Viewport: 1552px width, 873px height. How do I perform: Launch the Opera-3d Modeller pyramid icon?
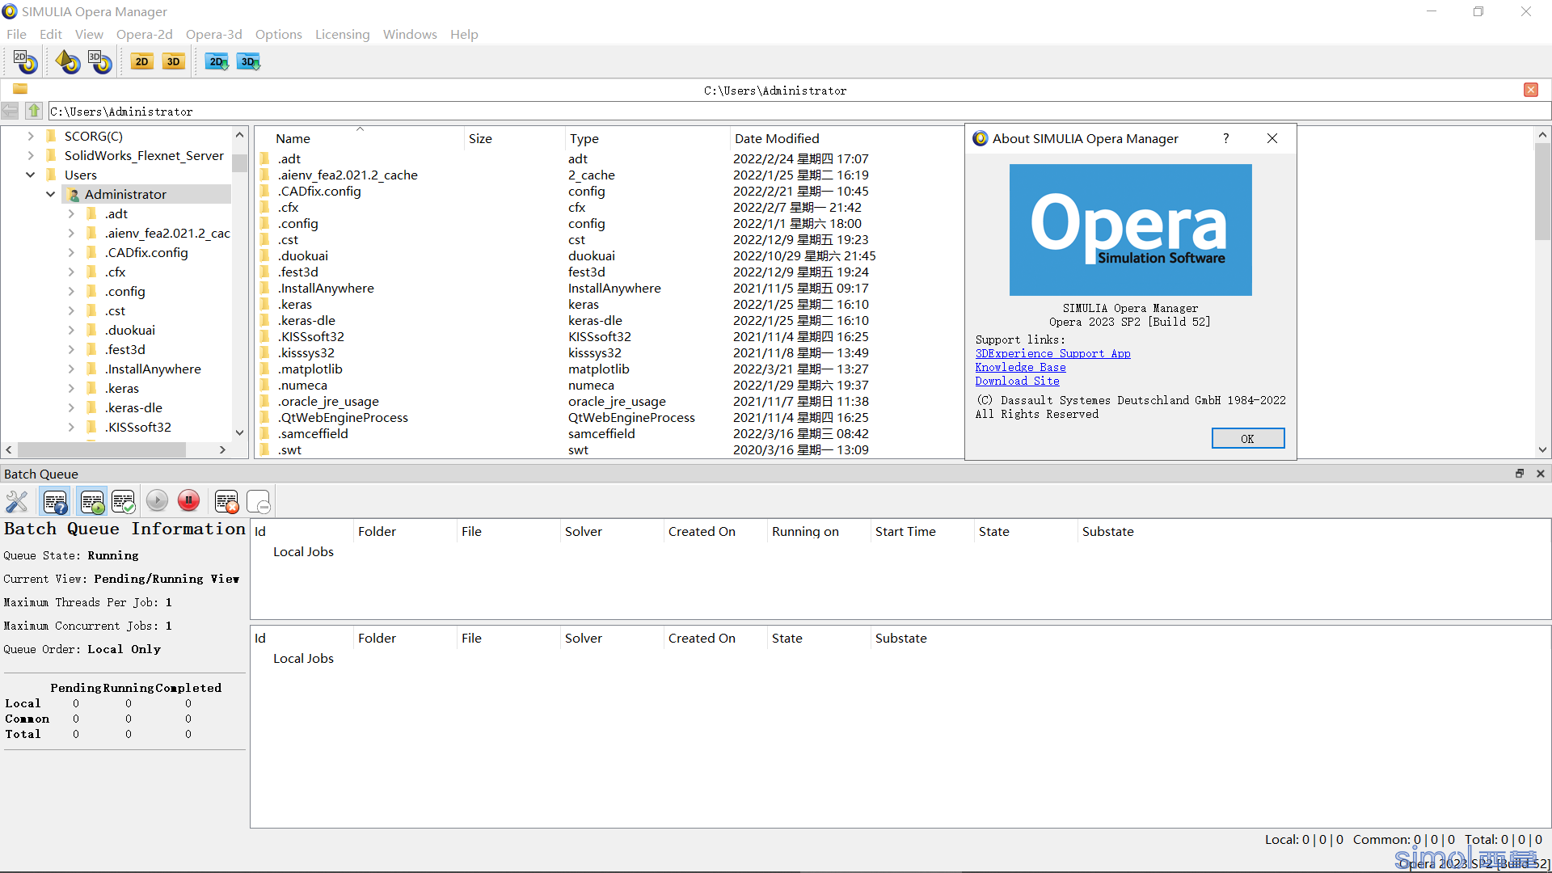point(67,61)
